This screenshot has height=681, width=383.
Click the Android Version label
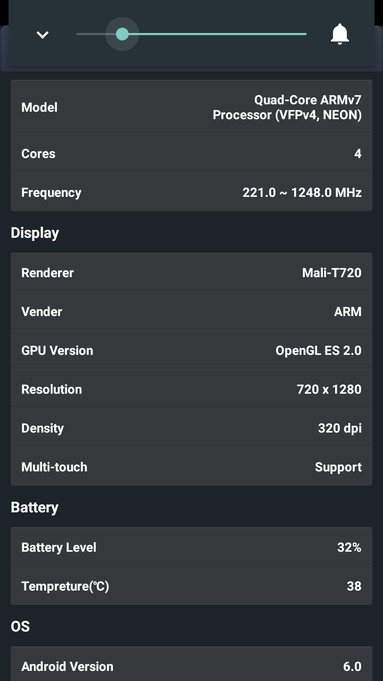(x=67, y=667)
